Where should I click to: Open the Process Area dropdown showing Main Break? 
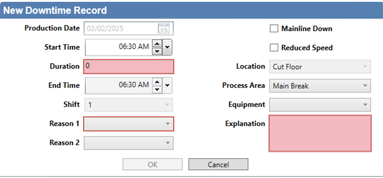point(320,86)
